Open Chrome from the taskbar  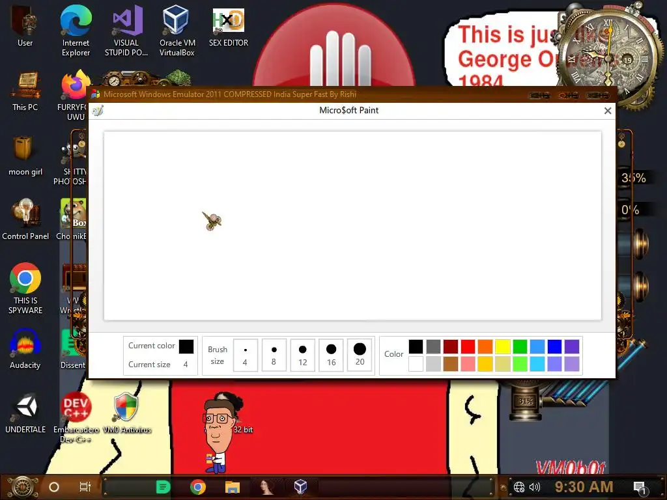pyautogui.click(x=198, y=487)
